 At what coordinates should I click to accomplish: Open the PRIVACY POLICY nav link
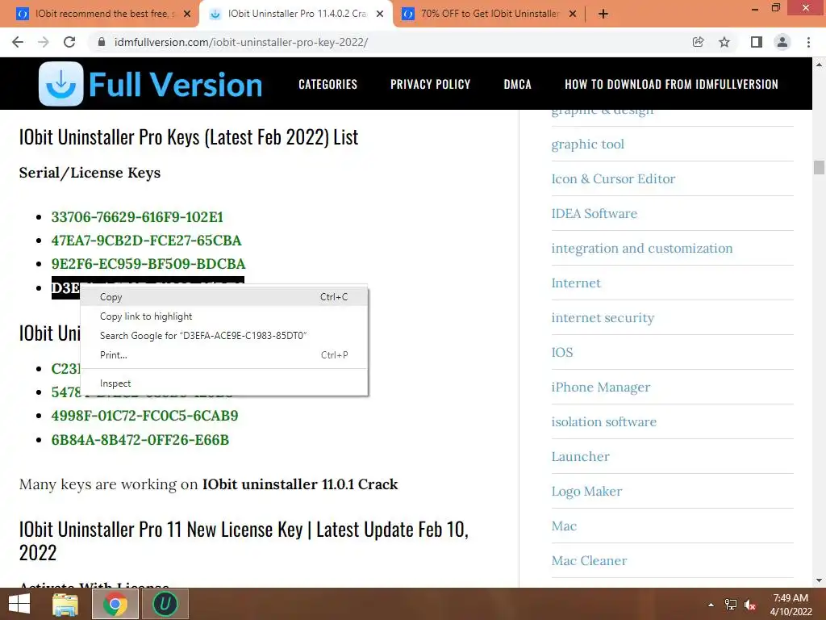430,84
